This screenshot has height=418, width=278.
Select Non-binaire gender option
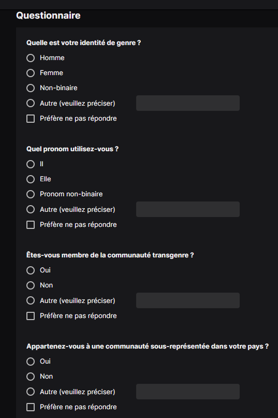[31, 88]
